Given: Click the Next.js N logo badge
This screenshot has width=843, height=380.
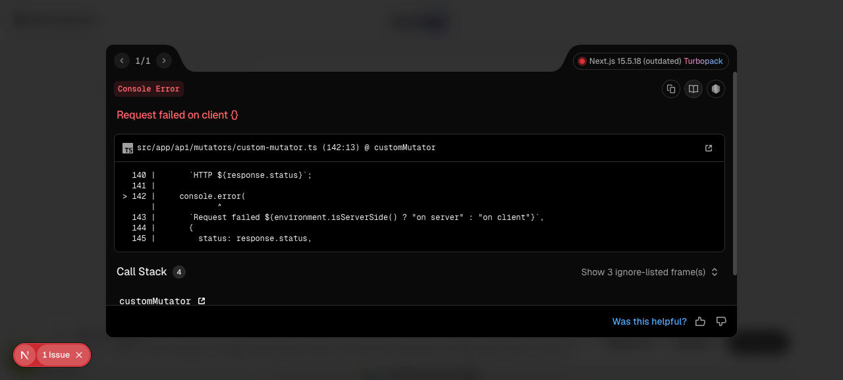Looking at the screenshot, I should 25,355.
